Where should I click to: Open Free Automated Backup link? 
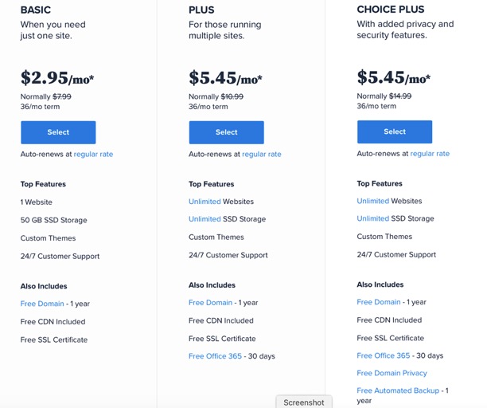click(398, 390)
